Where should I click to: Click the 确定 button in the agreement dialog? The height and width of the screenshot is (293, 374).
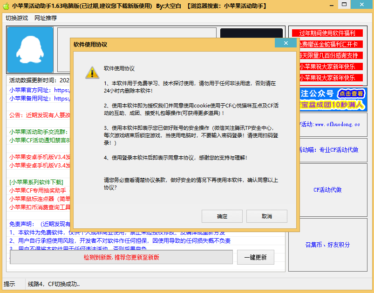(222, 216)
